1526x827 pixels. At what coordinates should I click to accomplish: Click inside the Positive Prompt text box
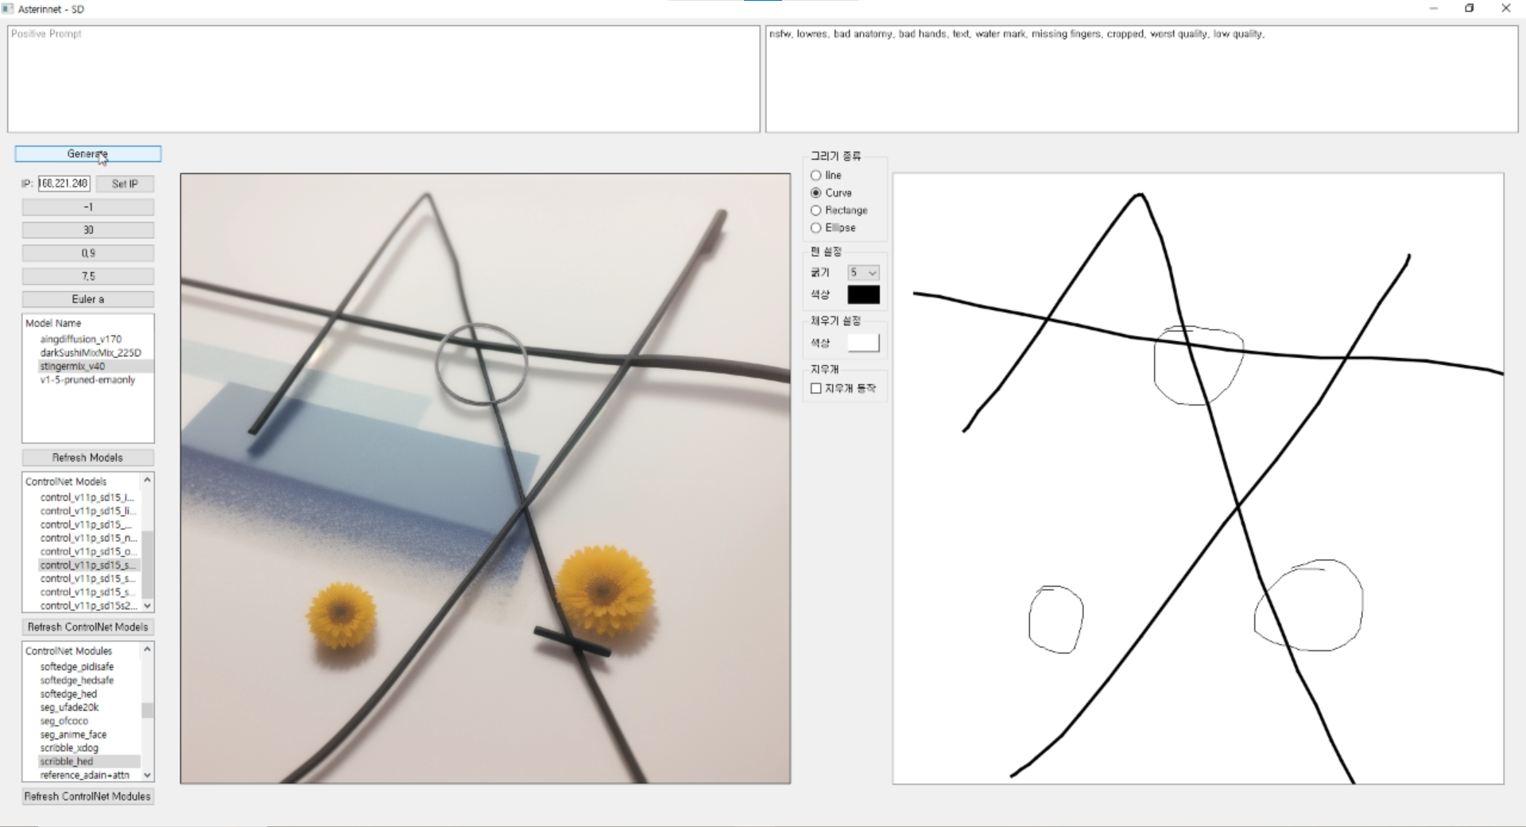coord(384,79)
